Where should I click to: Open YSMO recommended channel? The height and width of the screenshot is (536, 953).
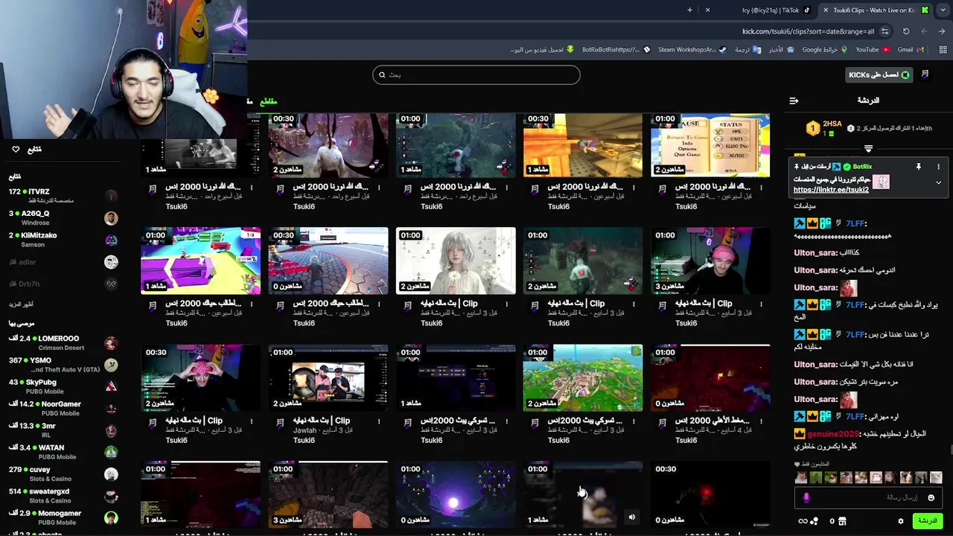point(63,365)
